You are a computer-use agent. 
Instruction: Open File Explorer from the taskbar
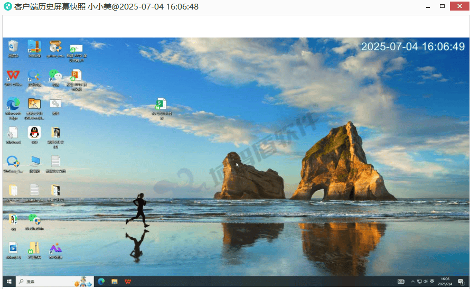115,282
